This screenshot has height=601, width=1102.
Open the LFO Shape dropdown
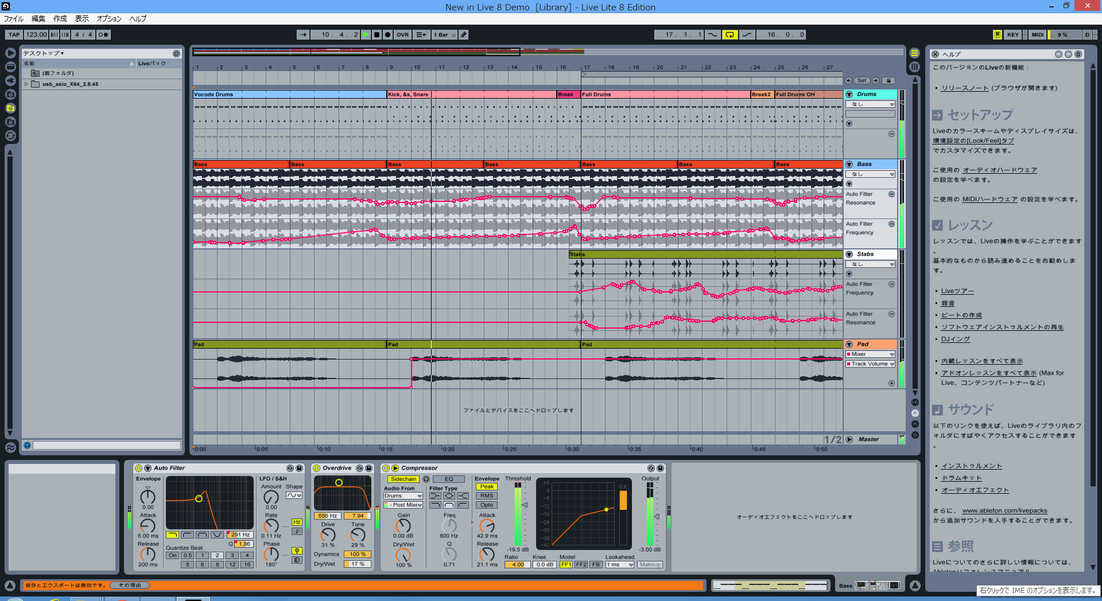[294, 495]
